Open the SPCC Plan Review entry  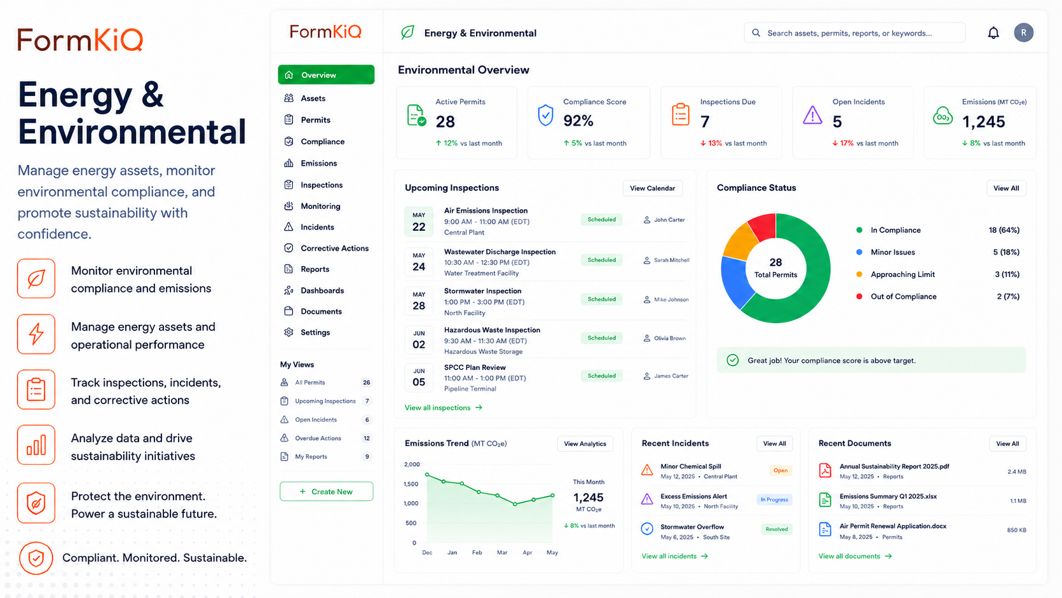coord(547,377)
